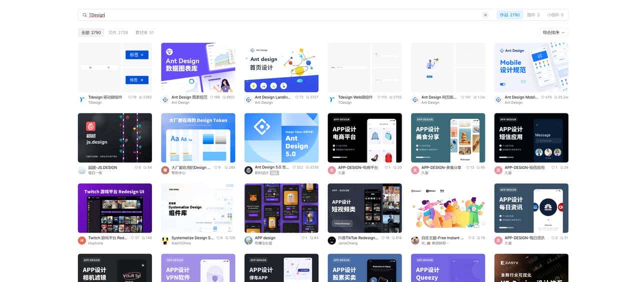The width and height of the screenshot is (640, 282).
Task: Select the 文件 2739 filter
Action: pyautogui.click(x=118, y=32)
